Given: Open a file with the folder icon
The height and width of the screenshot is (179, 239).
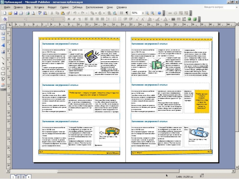Looking at the screenshot, I should 10,13.
